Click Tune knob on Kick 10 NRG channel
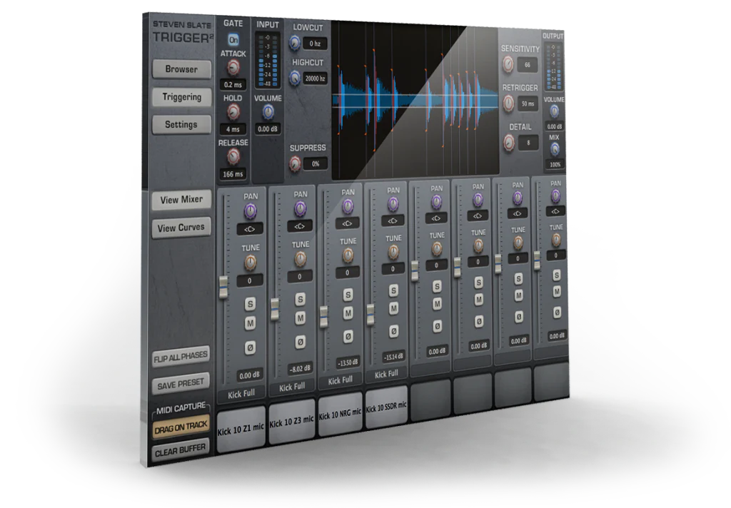 click(x=348, y=255)
